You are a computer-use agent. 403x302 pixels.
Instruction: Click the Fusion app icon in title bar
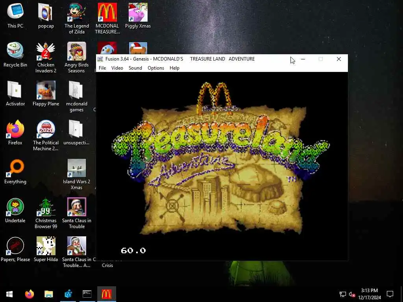pos(100,59)
